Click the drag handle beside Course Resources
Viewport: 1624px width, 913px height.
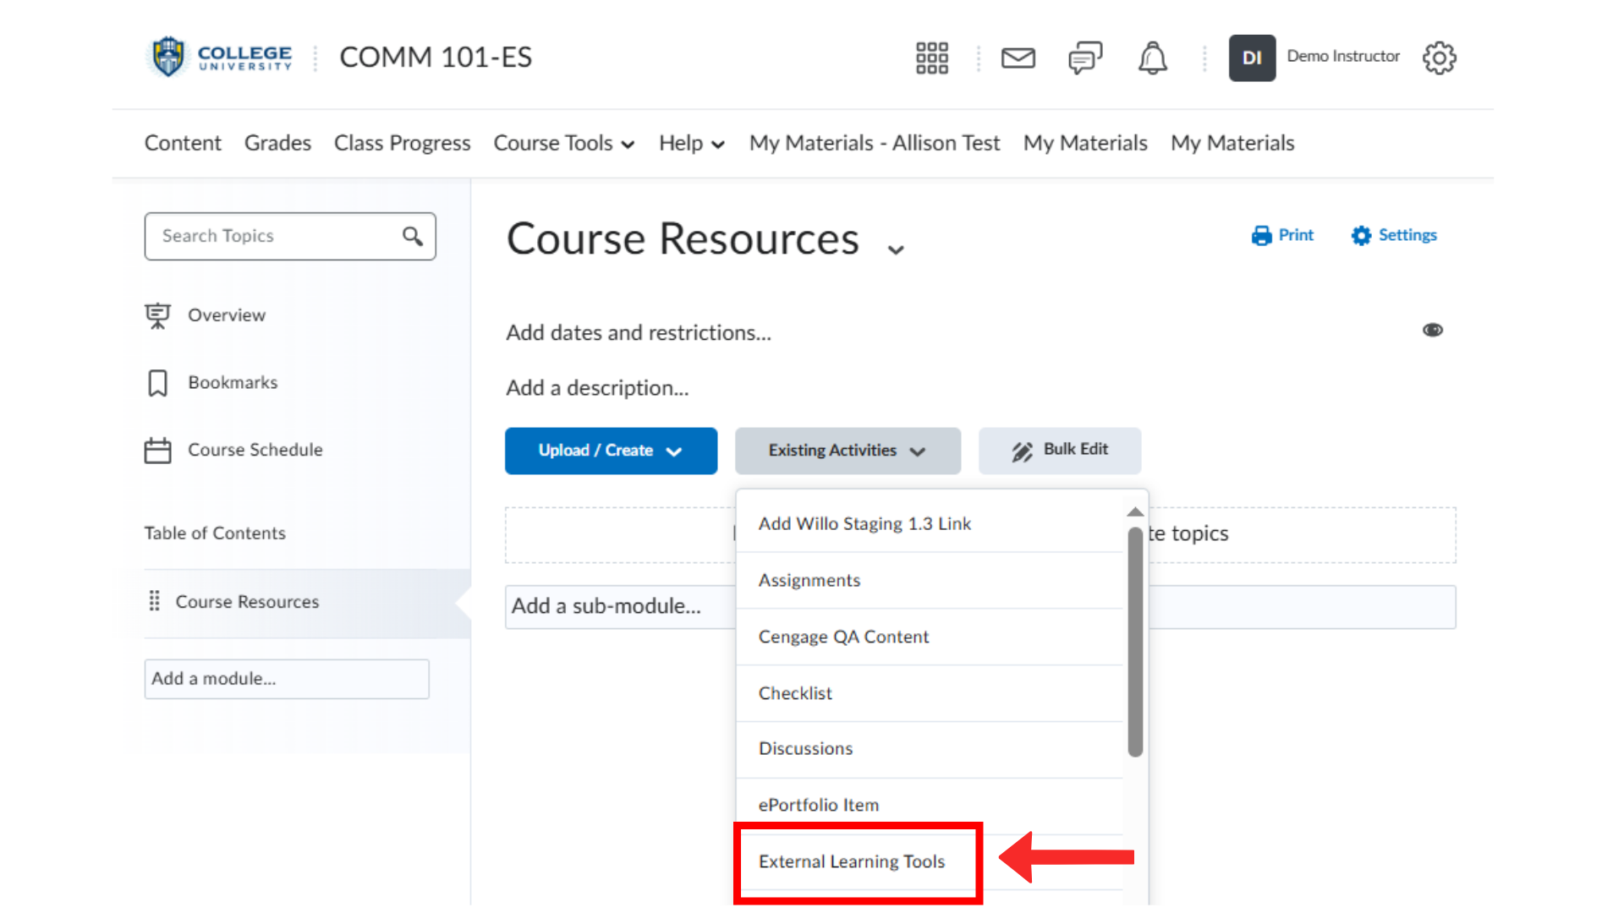[154, 601]
